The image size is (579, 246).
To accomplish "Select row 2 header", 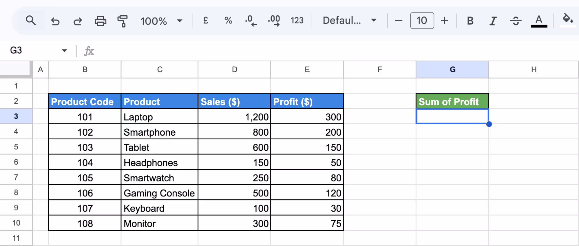I will [16, 101].
